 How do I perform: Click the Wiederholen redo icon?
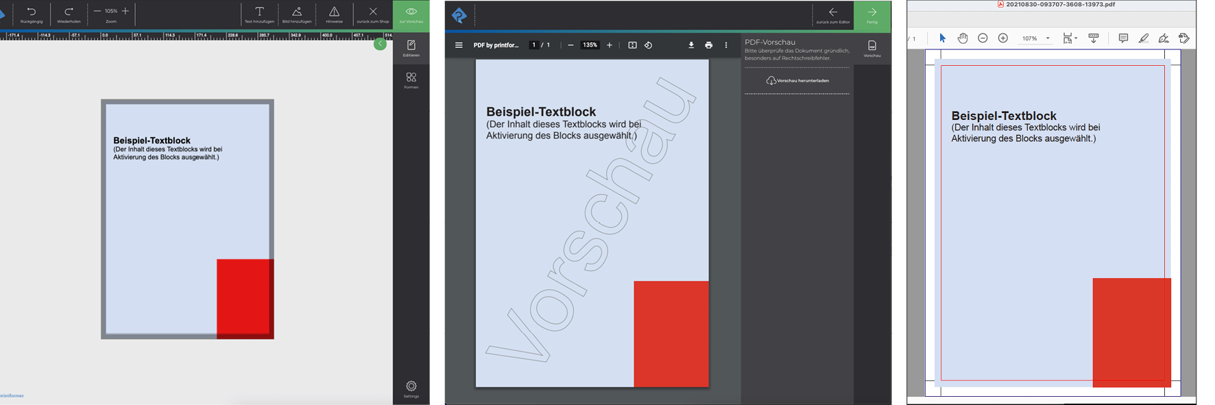[69, 12]
